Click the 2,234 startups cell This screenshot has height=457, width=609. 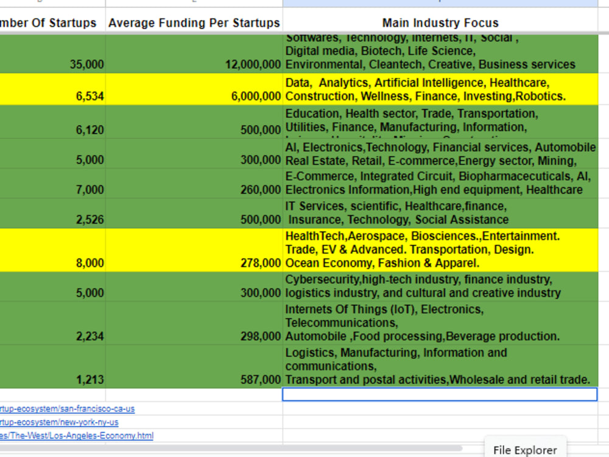point(52,323)
